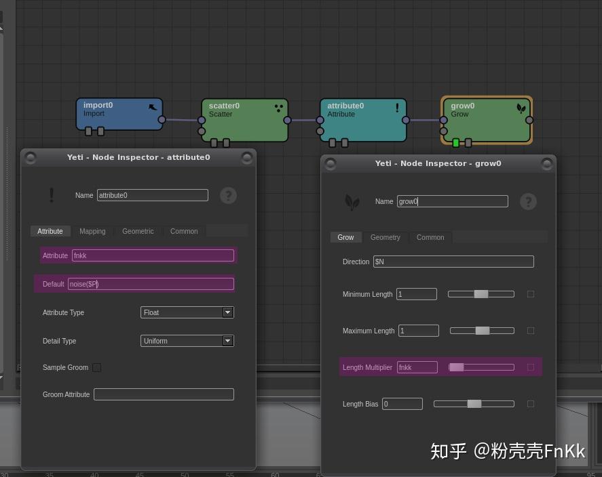Viewport: 602px width, 477px height.
Task: Click the scatter dots icon on scatter0 node
Action: pyautogui.click(x=278, y=108)
